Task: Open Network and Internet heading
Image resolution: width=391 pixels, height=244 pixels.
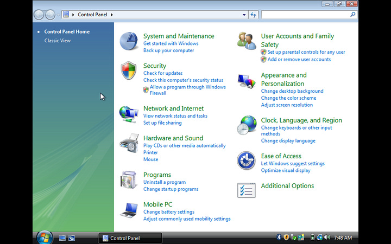Action: [173, 108]
